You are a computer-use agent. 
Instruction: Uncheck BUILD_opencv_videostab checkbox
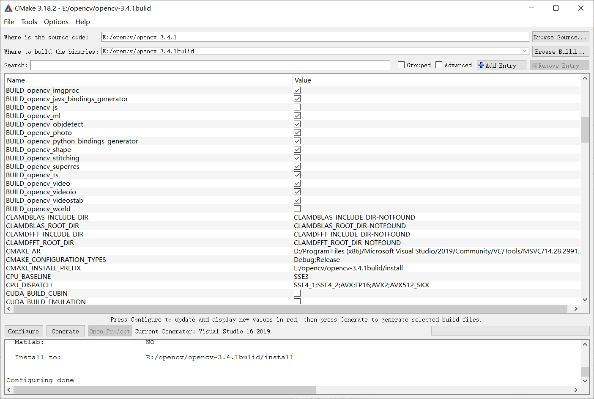pyautogui.click(x=297, y=200)
